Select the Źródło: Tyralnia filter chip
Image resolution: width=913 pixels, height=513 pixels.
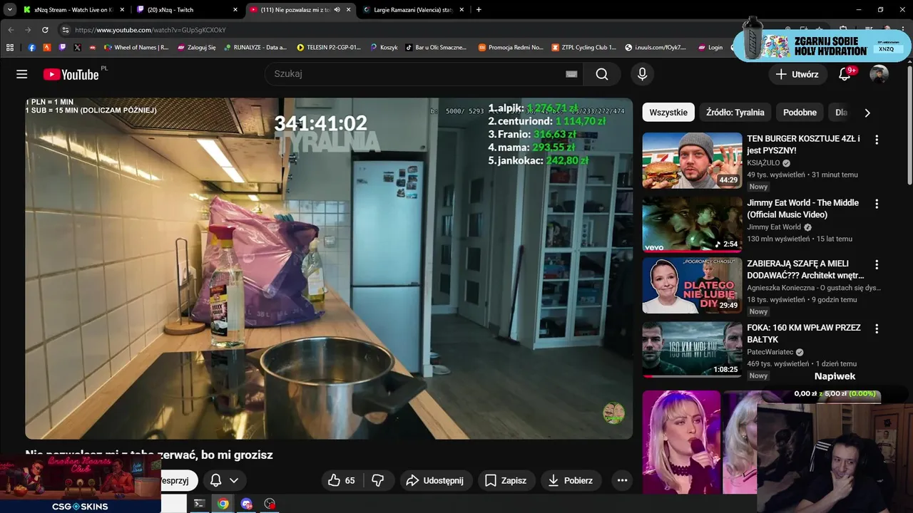(x=735, y=113)
